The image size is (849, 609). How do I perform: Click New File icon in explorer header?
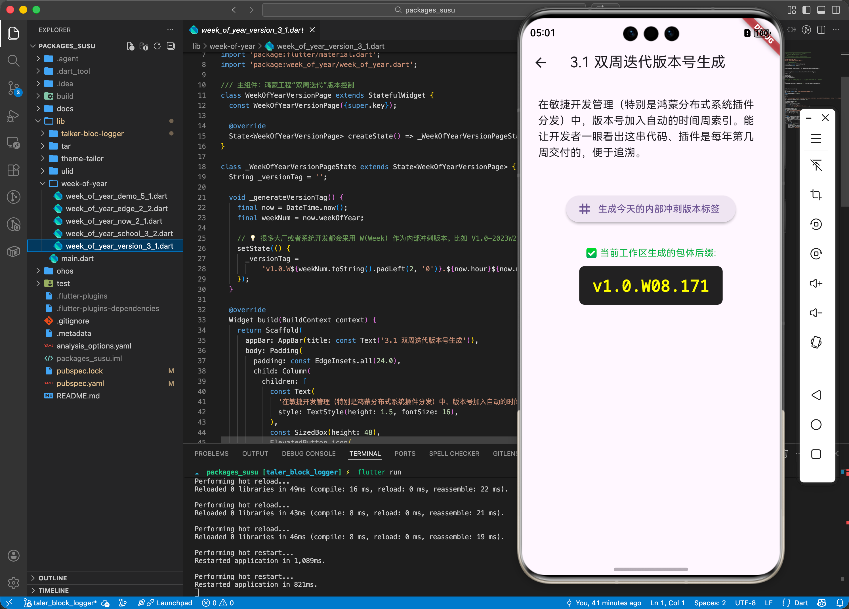(130, 46)
